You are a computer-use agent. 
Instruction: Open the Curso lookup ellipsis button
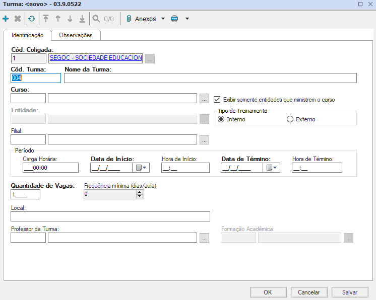click(x=204, y=98)
